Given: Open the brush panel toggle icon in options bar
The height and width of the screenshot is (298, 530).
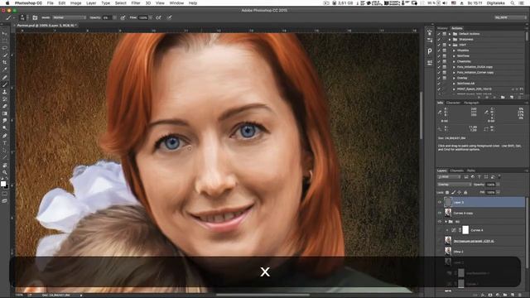Looking at the screenshot, I should click(x=35, y=17).
